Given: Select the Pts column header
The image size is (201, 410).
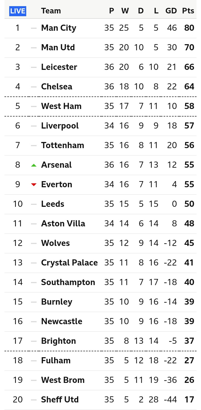Looking at the screenshot, I should [188, 11].
